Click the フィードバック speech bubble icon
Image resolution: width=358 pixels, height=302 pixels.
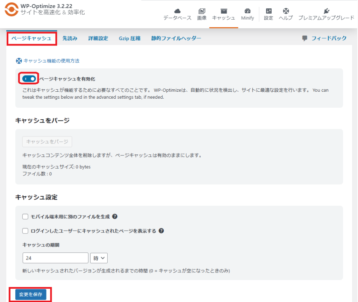point(305,38)
